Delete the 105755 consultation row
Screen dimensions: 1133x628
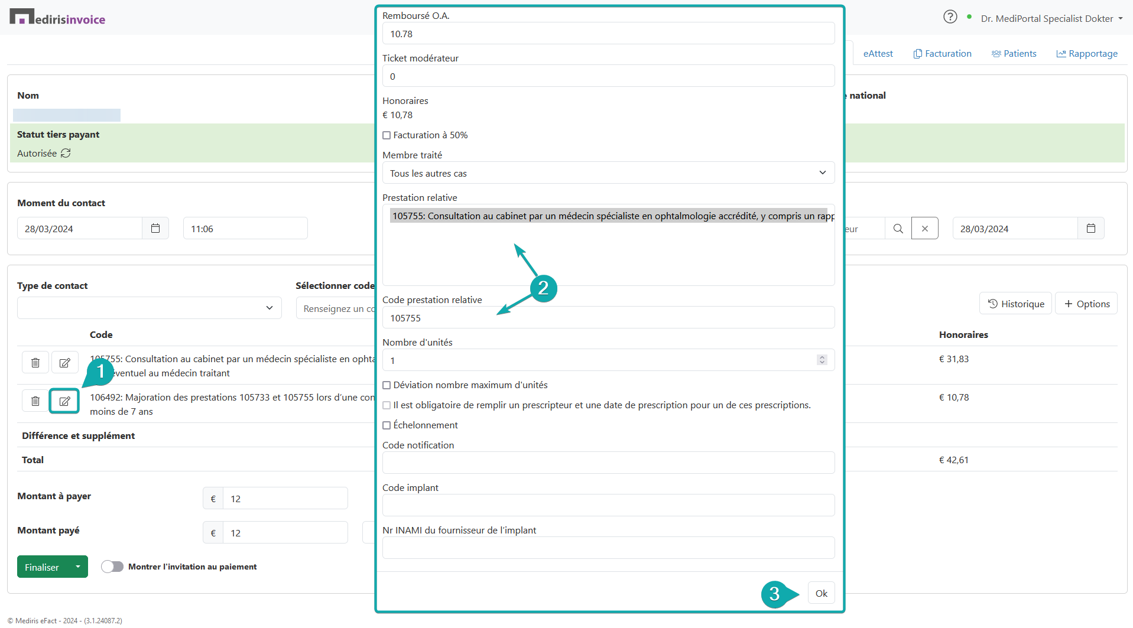point(35,362)
